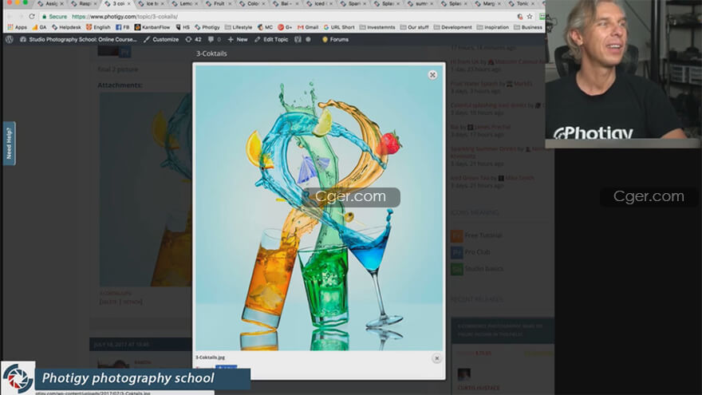The image size is (702, 395).
Task: Click Edit Topic in the admin bar
Action: click(271, 39)
